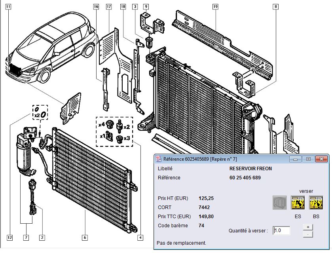
Task: Decrease quantity with the minus button
Action: click(308, 234)
